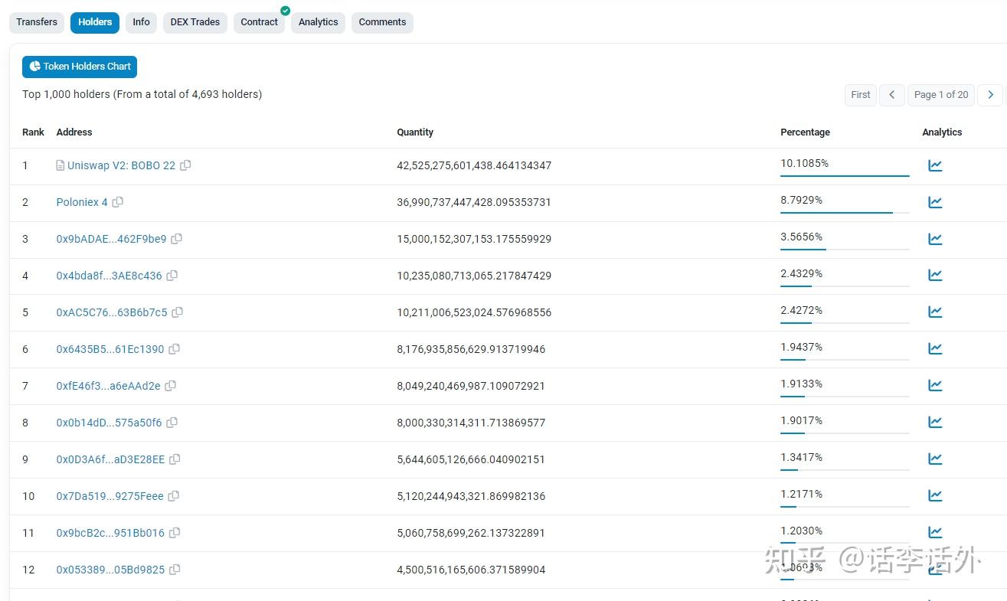Copy address 0x4bda8f...3AE8c436
The height and width of the screenshot is (601, 1007).
[x=172, y=276]
